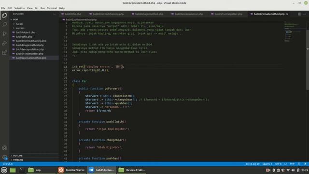The height and width of the screenshot is (174, 309).
Task: Expand the narasi folder
Action: [19, 24]
